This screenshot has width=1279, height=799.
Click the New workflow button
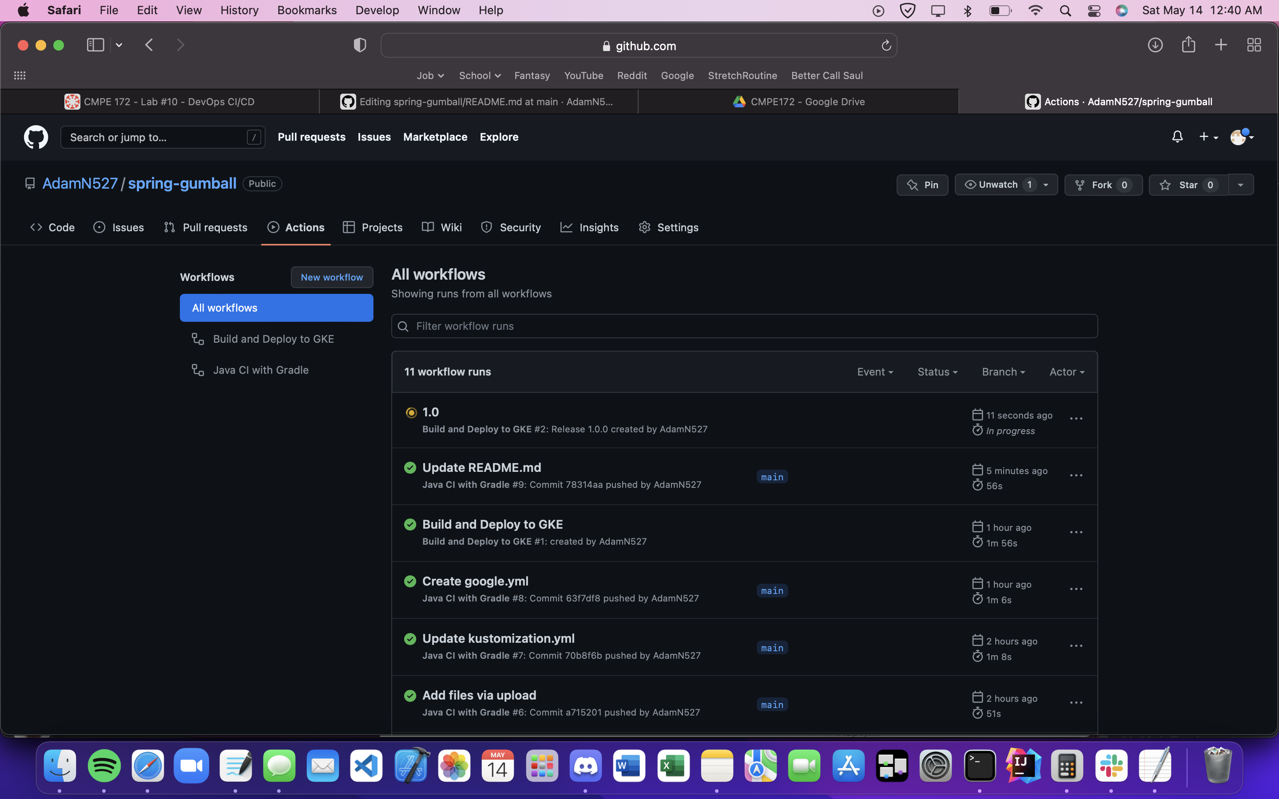pyautogui.click(x=331, y=277)
